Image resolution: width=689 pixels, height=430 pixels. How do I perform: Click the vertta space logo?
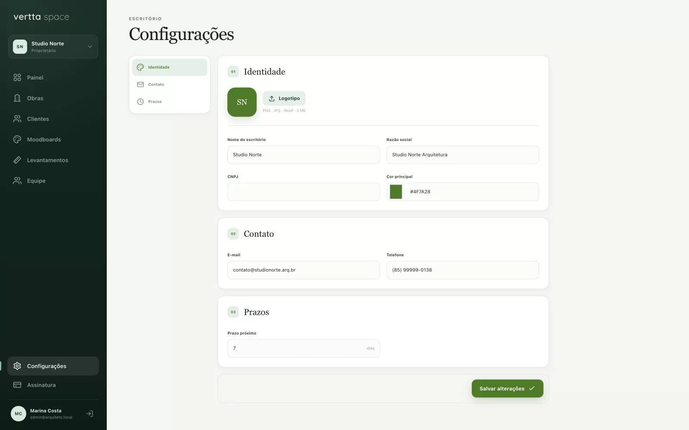point(41,17)
